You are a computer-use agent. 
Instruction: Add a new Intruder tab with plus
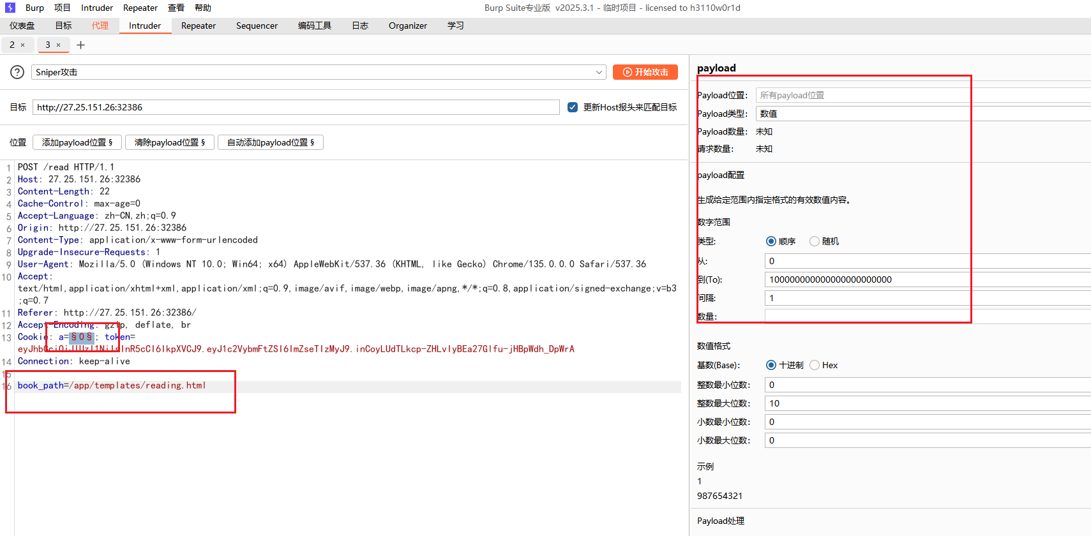pos(80,45)
